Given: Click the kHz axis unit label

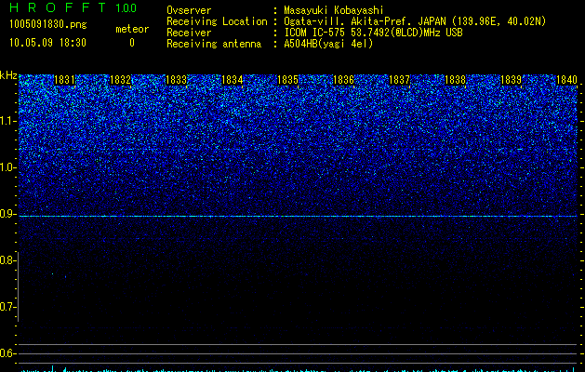Looking at the screenshot, I should tap(8, 75).
